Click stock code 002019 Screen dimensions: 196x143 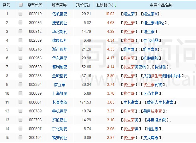click(x=35, y=14)
